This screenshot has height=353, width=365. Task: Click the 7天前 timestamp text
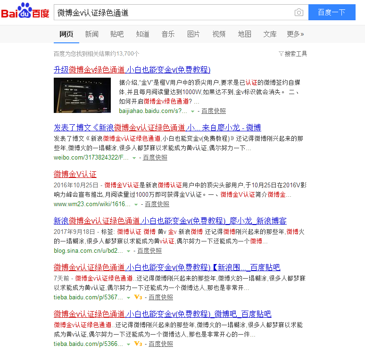(61, 279)
